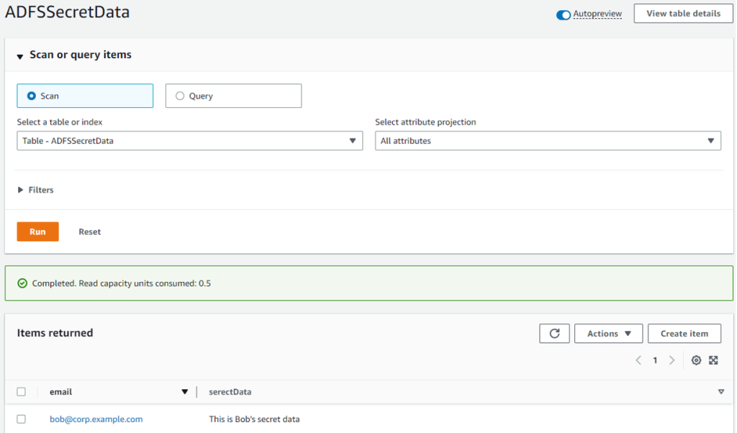Go to next page with right chevron
The width and height of the screenshot is (737, 433).
(671, 360)
